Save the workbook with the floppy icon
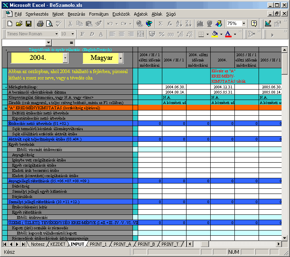The image size is (290, 257). [x=29, y=24]
